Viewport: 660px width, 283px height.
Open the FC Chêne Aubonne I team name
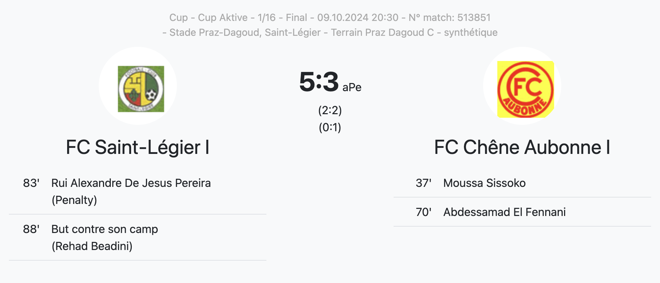tap(522, 147)
